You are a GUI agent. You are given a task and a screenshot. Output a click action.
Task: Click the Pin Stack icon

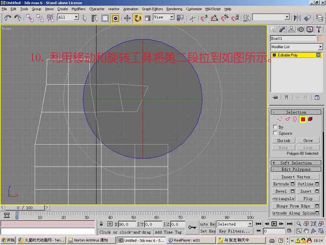click(x=275, y=97)
